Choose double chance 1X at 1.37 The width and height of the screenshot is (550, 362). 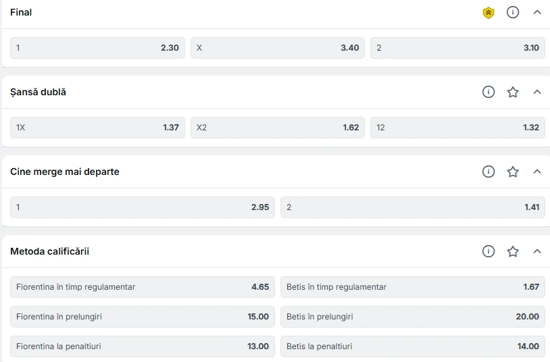click(97, 128)
